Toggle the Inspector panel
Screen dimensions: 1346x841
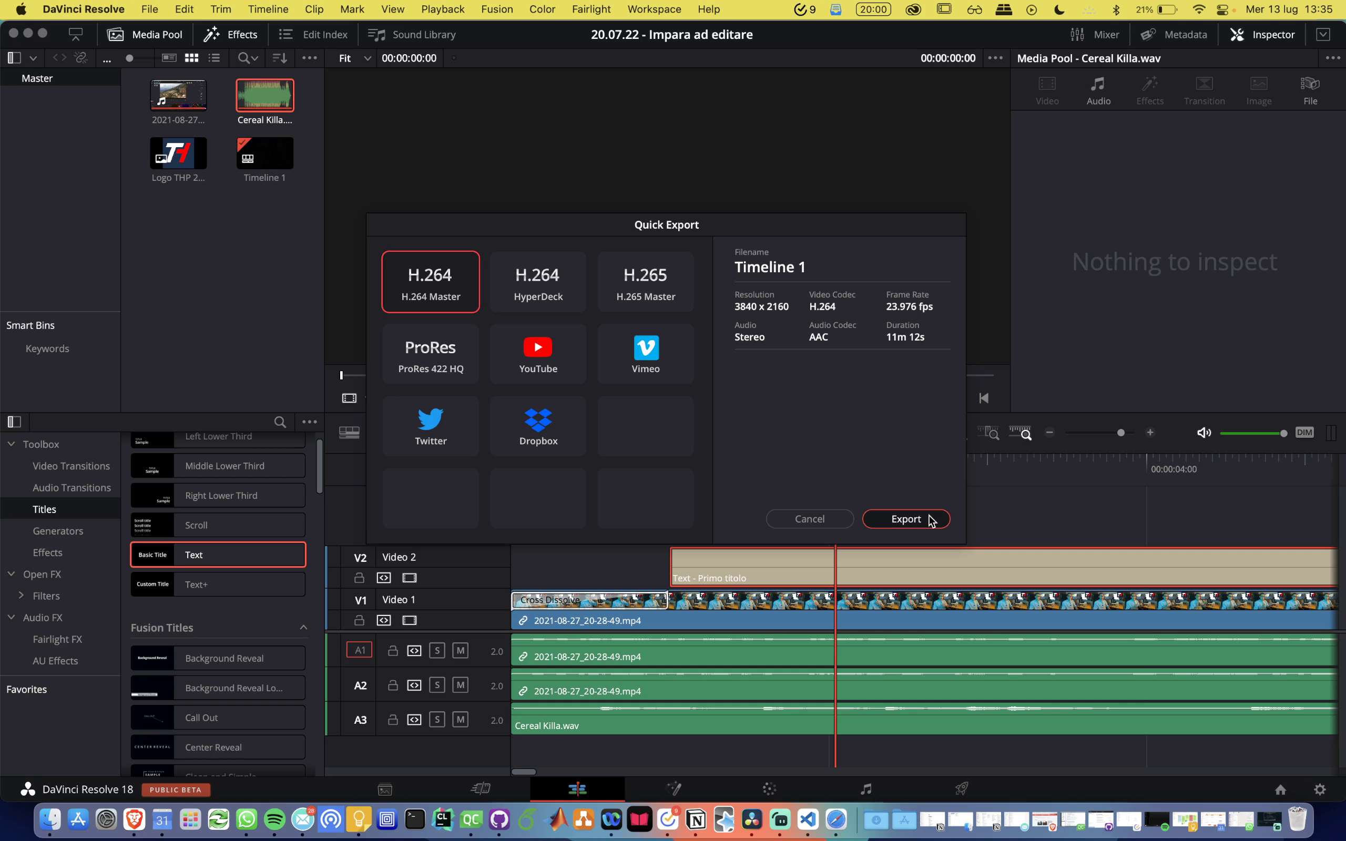1262,35
